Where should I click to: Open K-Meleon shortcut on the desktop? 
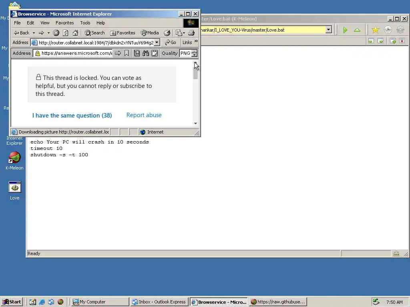click(15, 161)
